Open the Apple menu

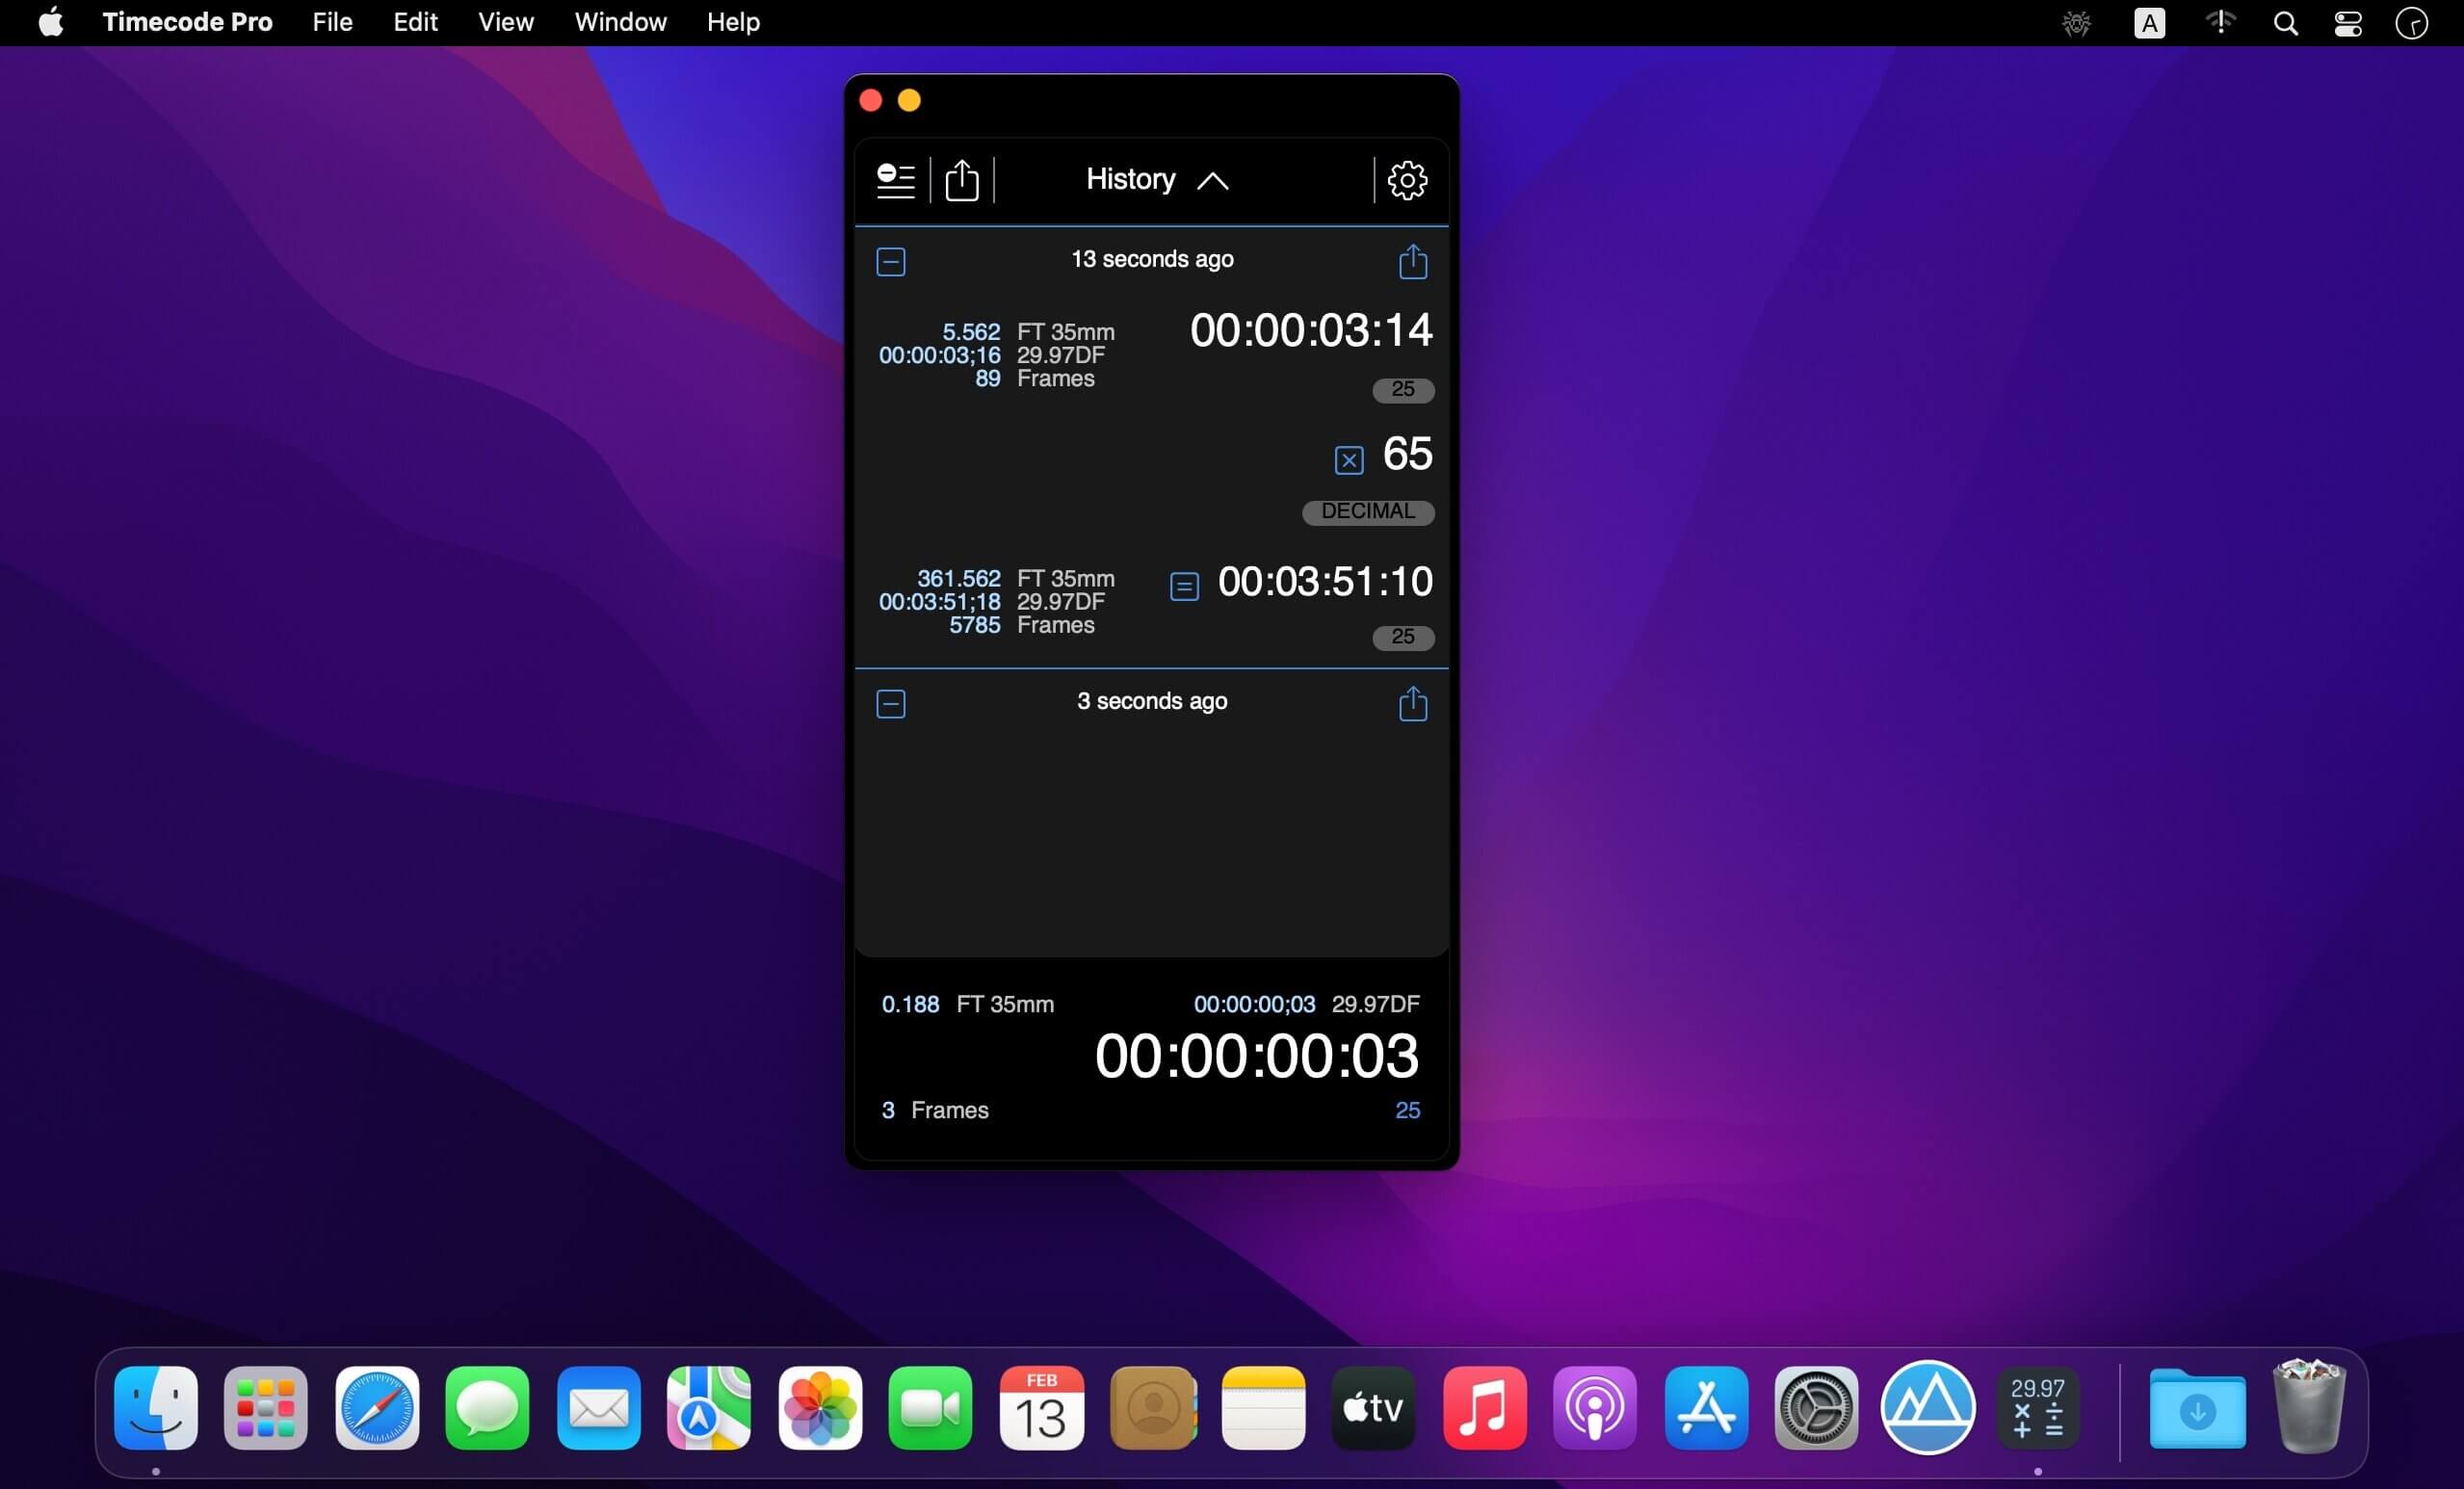[x=51, y=22]
